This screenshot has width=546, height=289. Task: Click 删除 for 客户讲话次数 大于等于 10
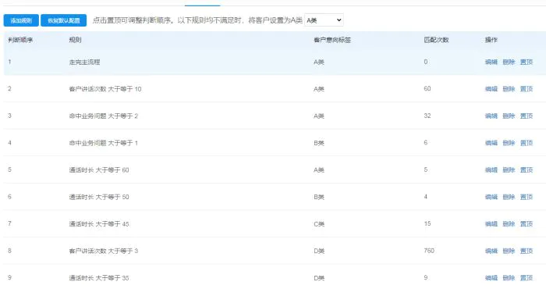coord(509,89)
